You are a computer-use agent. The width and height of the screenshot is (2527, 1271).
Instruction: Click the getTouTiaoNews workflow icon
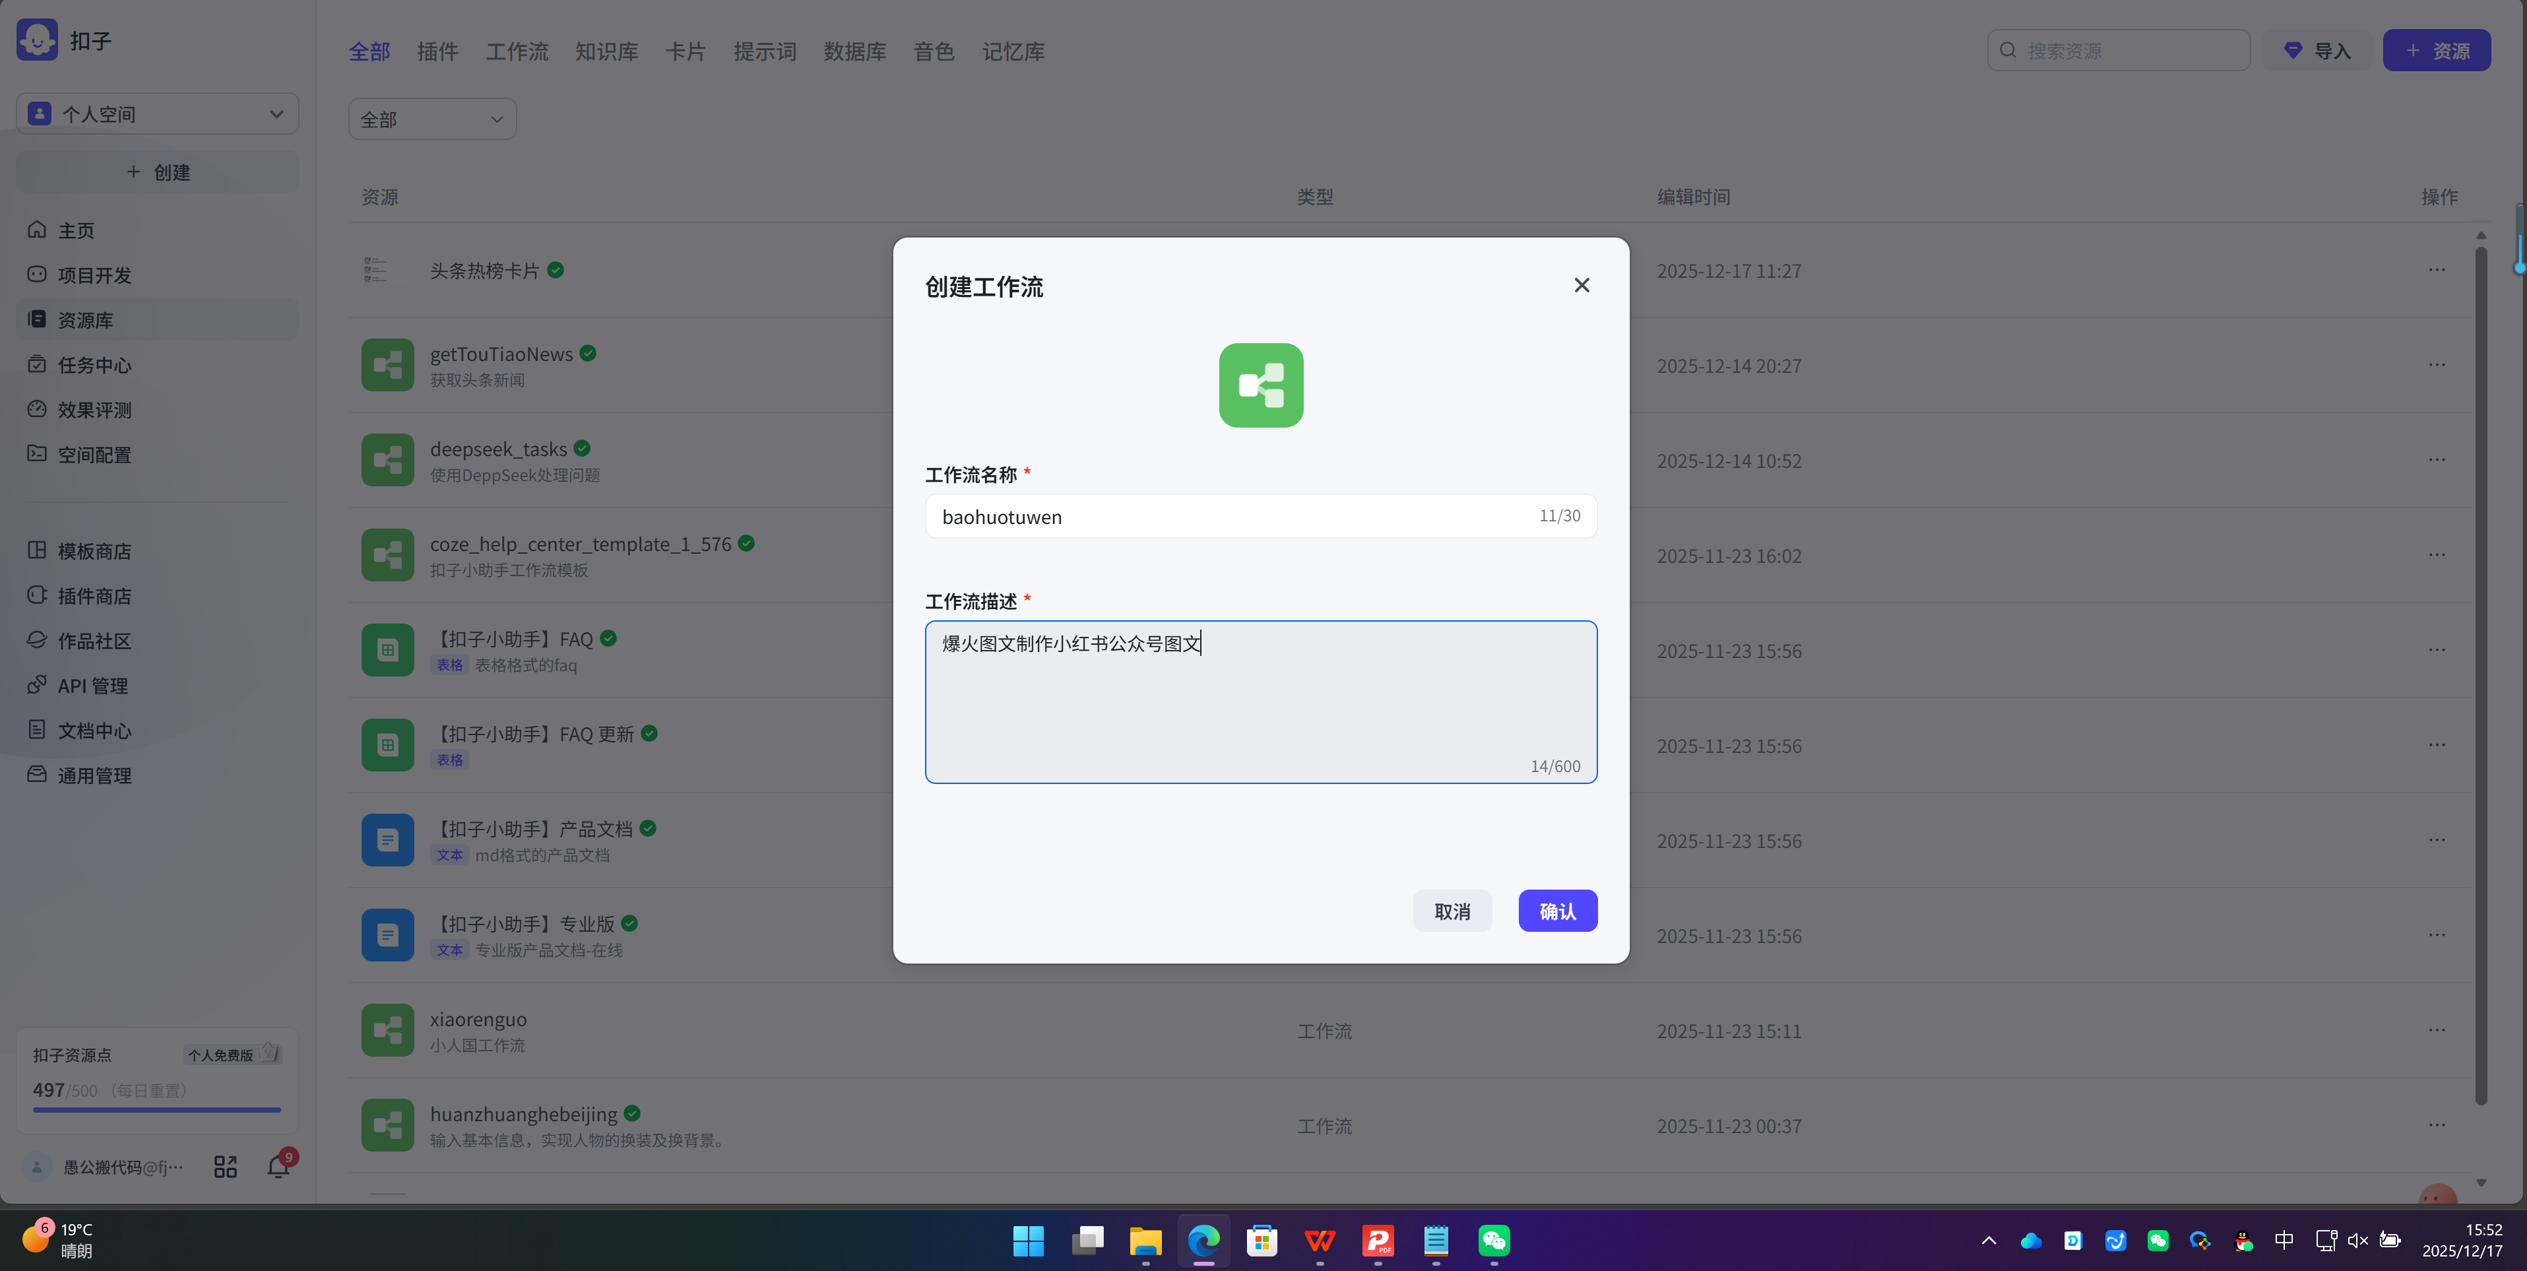[x=387, y=364]
